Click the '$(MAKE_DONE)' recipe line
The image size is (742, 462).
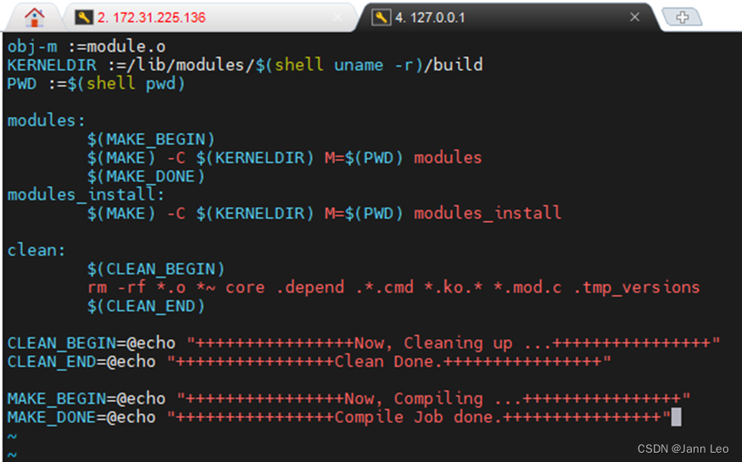tap(146, 176)
